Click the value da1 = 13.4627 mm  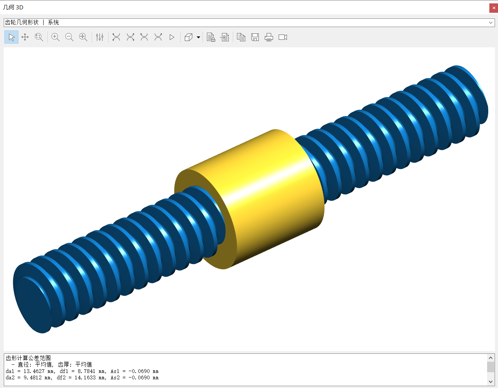pos(30,371)
